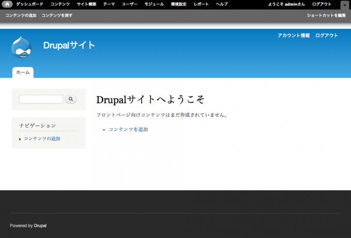Screen dimensions: 351x238
Task: Click the home icon in admin toolbar
Action: (8, 4)
